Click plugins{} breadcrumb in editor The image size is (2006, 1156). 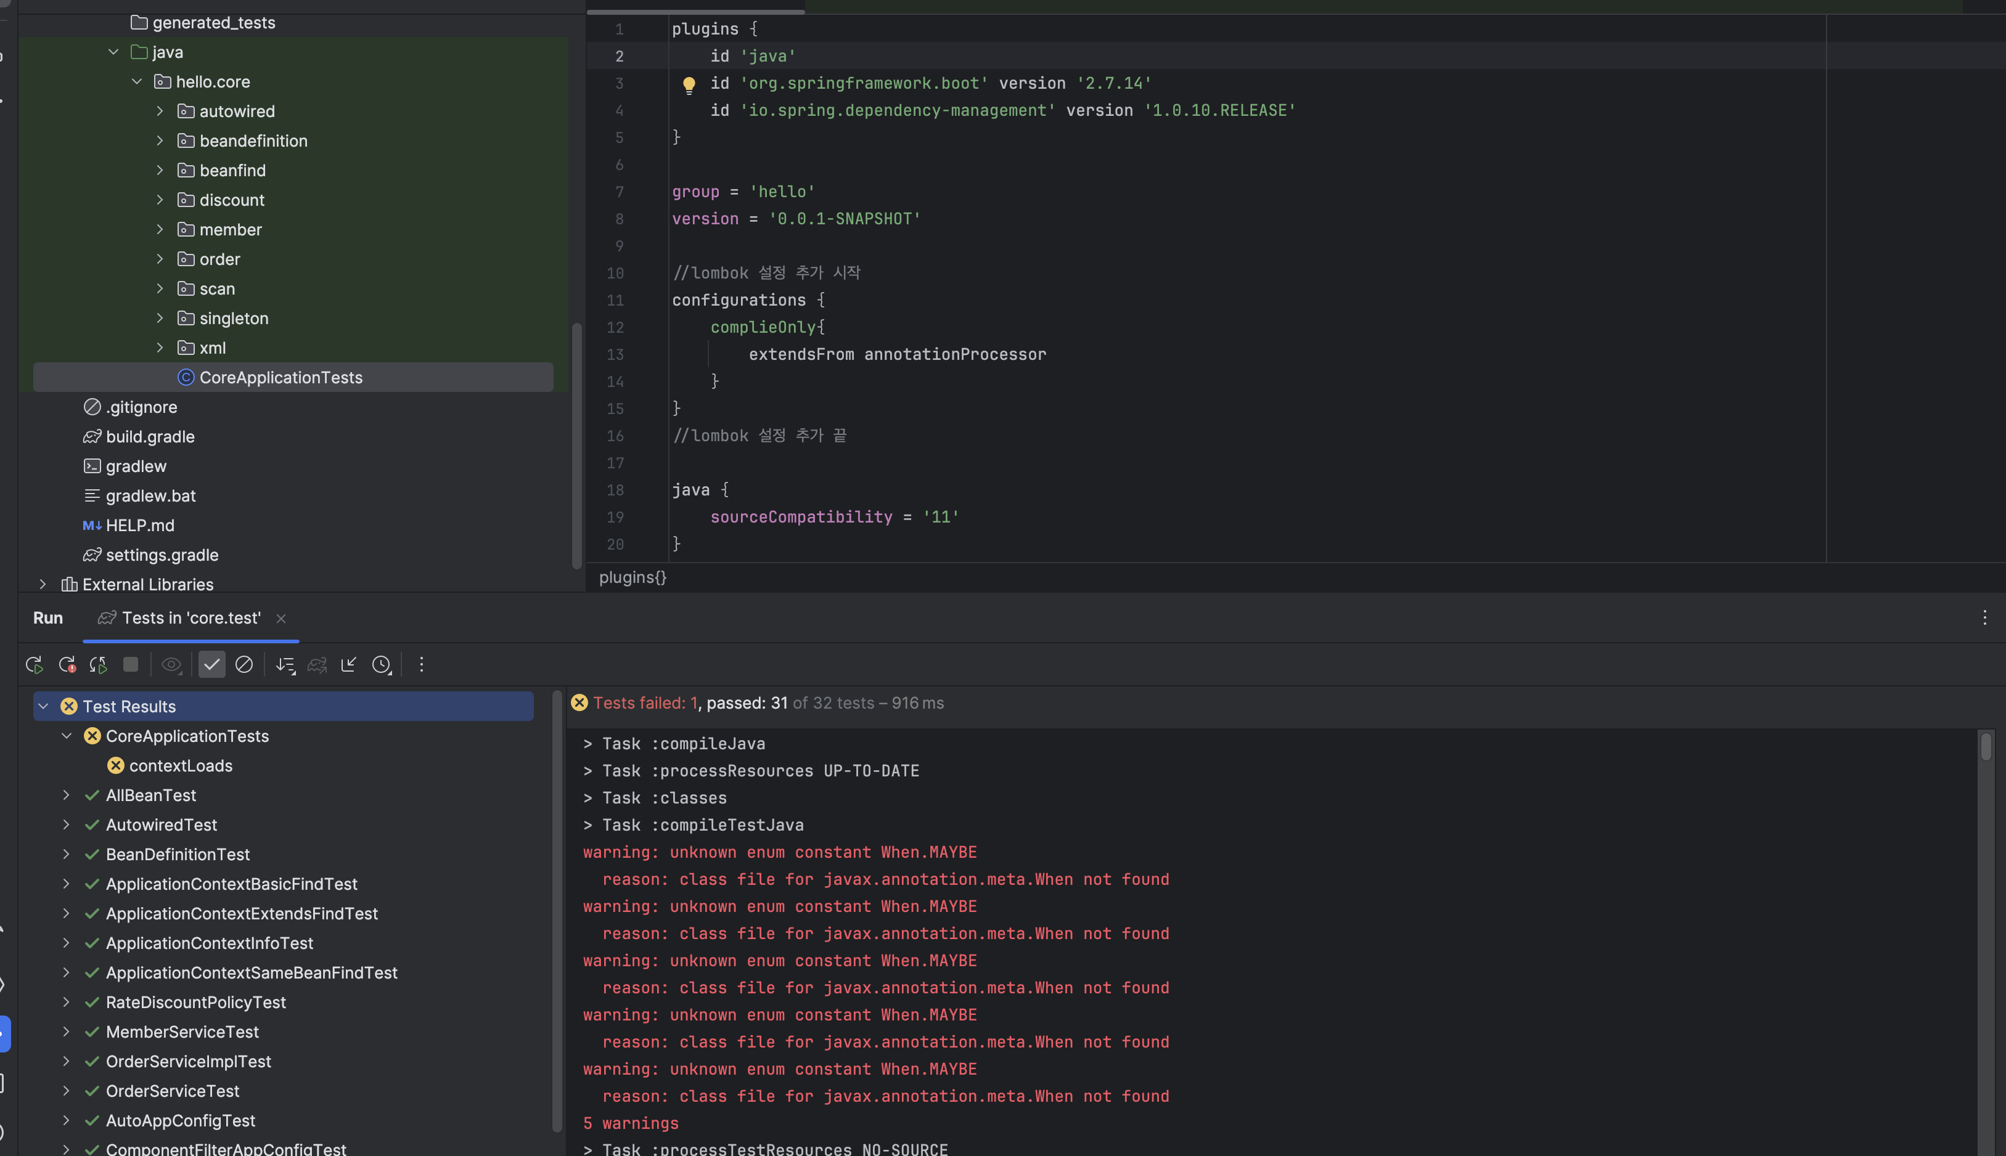tap(632, 577)
